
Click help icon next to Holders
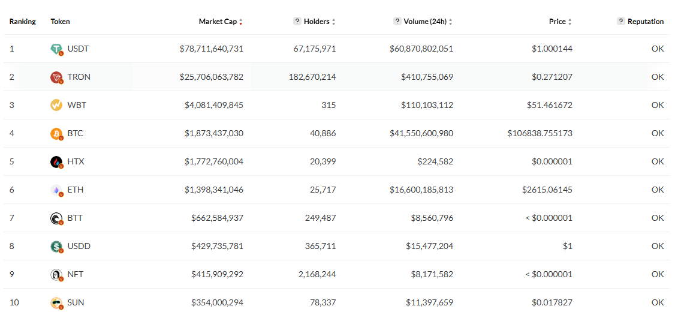click(297, 22)
